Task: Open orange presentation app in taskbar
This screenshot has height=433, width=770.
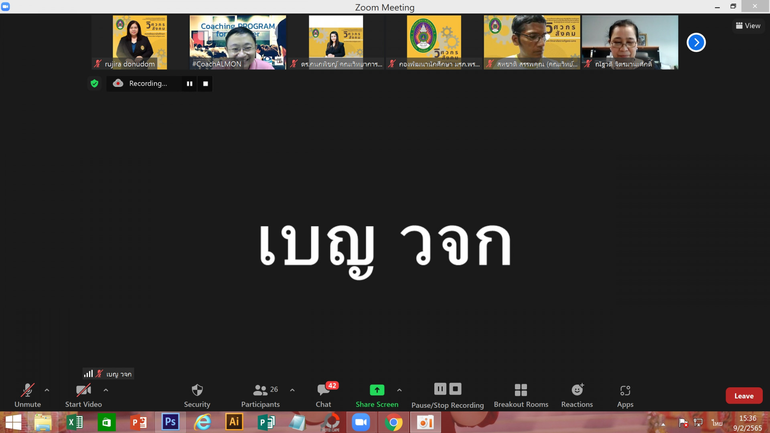Action: [425, 423]
